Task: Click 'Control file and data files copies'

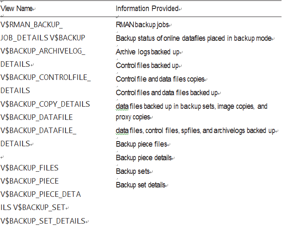Action: tap(160, 79)
